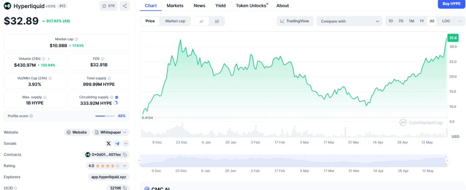This screenshot has height=190, width=466.
Task: Open the Yield tab
Action: click(221, 5)
